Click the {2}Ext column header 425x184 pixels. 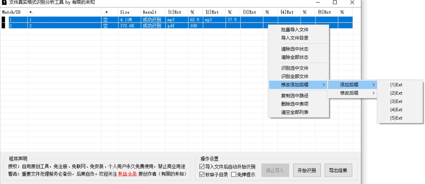tap(214, 12)
